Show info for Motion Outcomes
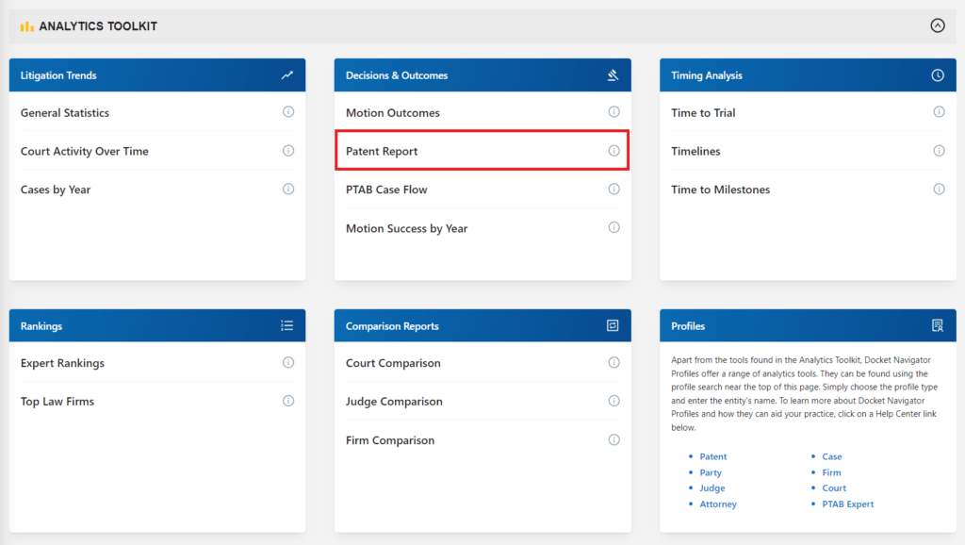The width and height of the screenshot is (965, 545). (613, 112)
